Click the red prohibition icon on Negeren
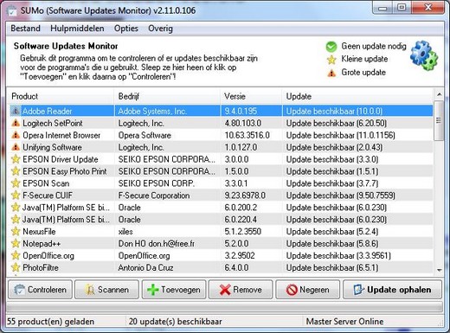This screenshot has width=450, height=333. [x=292, y=290]
